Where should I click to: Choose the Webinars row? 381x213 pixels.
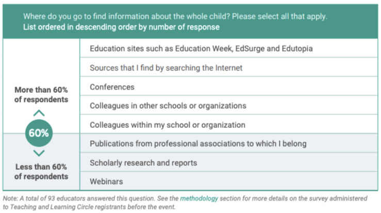click(x=106, y=182)
